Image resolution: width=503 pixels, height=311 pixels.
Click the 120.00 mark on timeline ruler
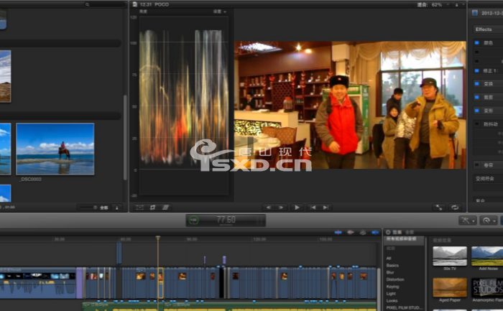(259, 239)
